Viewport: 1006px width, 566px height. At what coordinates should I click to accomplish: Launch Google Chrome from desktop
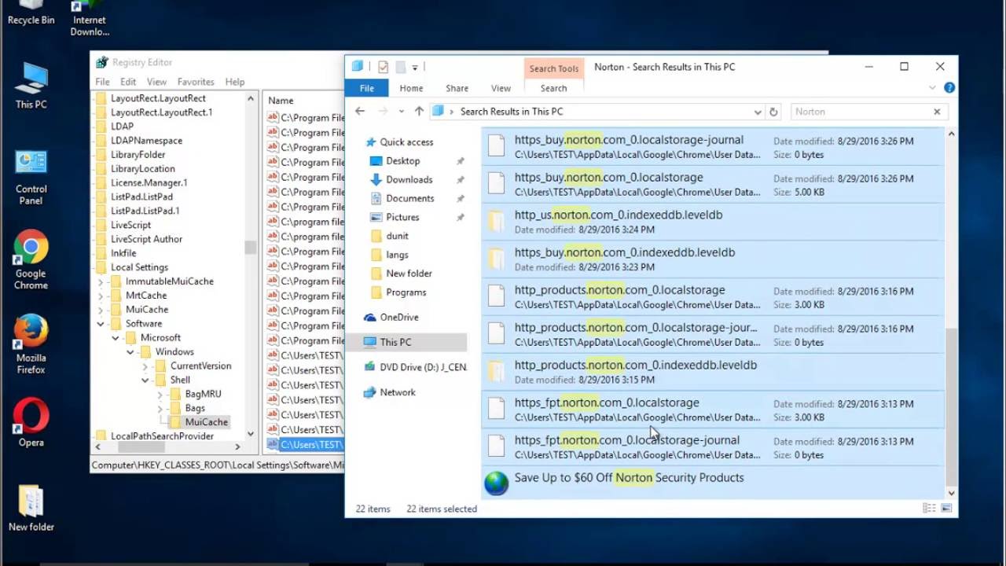31,260
